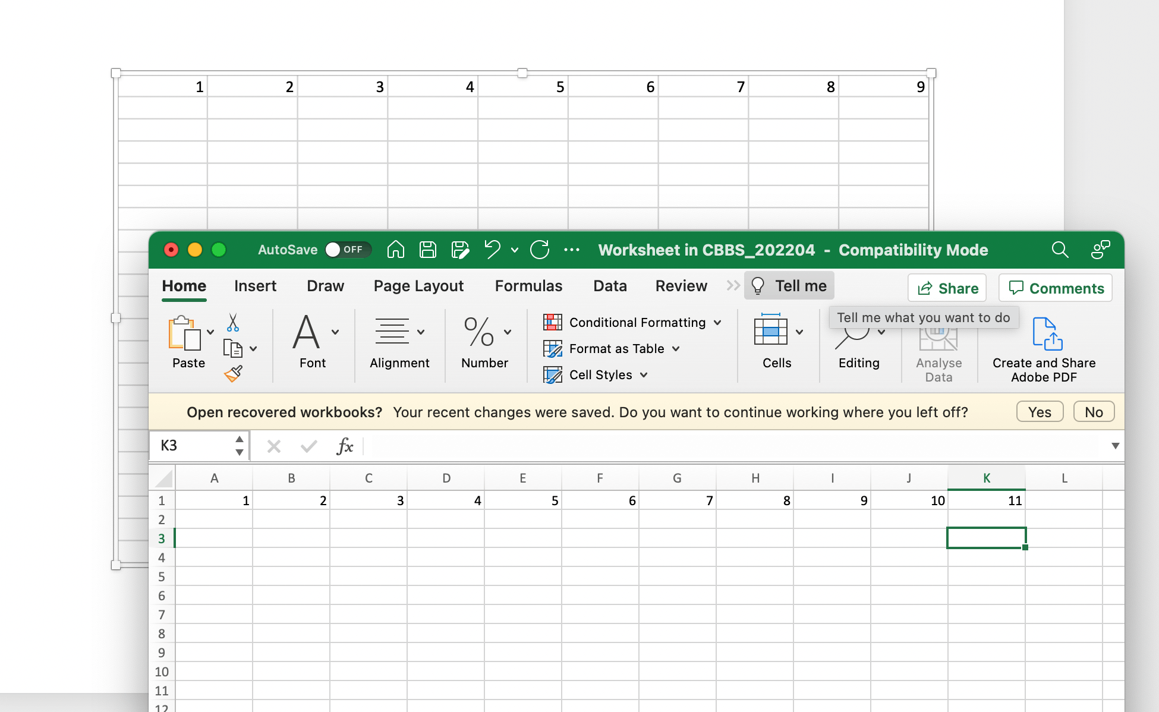Switch to the Insert tab

pos(255,286)
